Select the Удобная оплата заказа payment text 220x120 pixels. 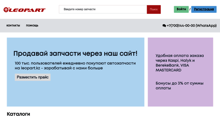180,63
